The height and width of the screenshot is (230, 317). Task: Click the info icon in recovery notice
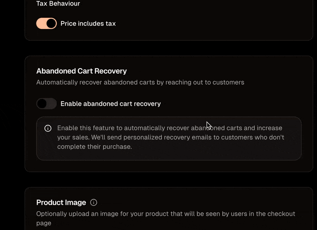pos(48,128)
